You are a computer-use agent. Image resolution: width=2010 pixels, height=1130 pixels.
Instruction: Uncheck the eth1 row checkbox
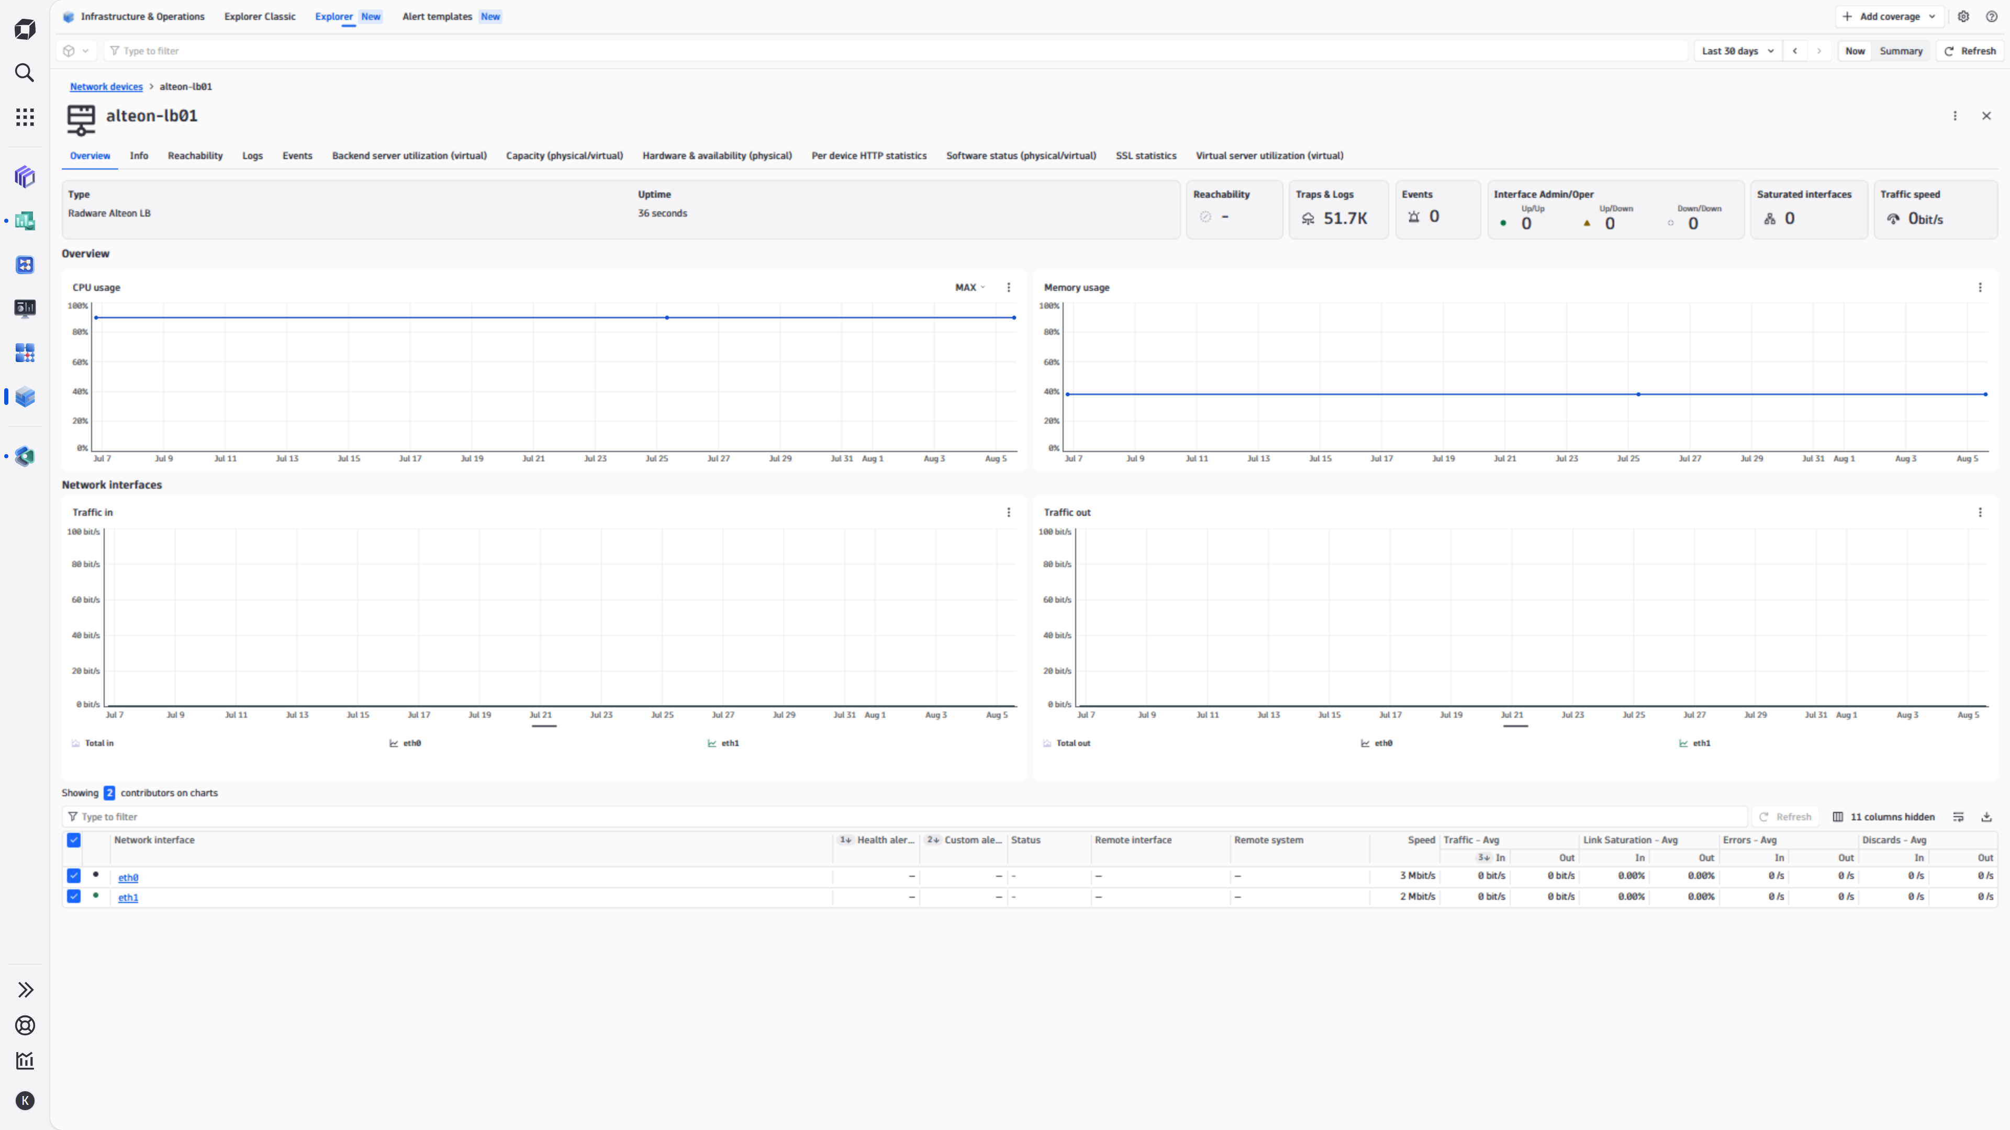tap(73, 896)
